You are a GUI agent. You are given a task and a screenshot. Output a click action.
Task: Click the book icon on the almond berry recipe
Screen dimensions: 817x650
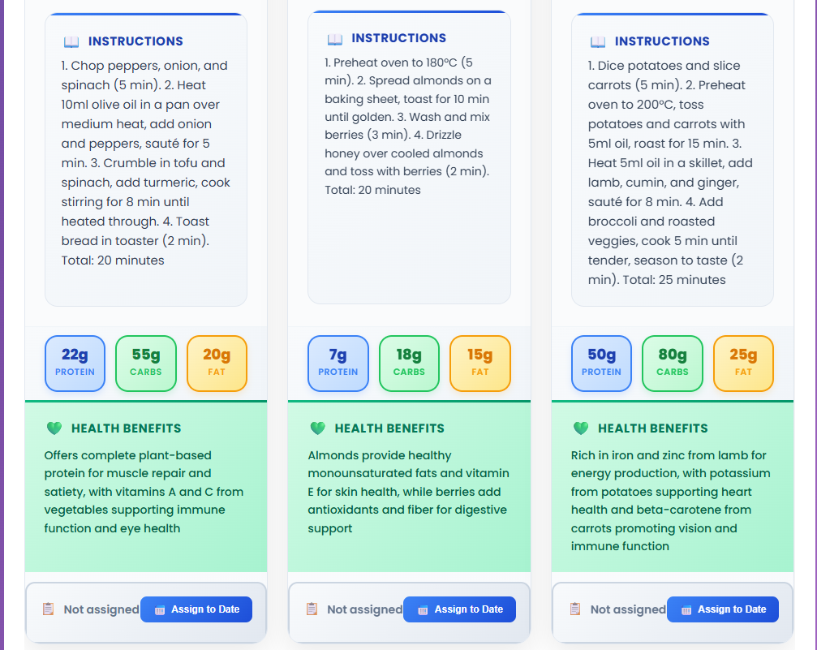point(335,37)
